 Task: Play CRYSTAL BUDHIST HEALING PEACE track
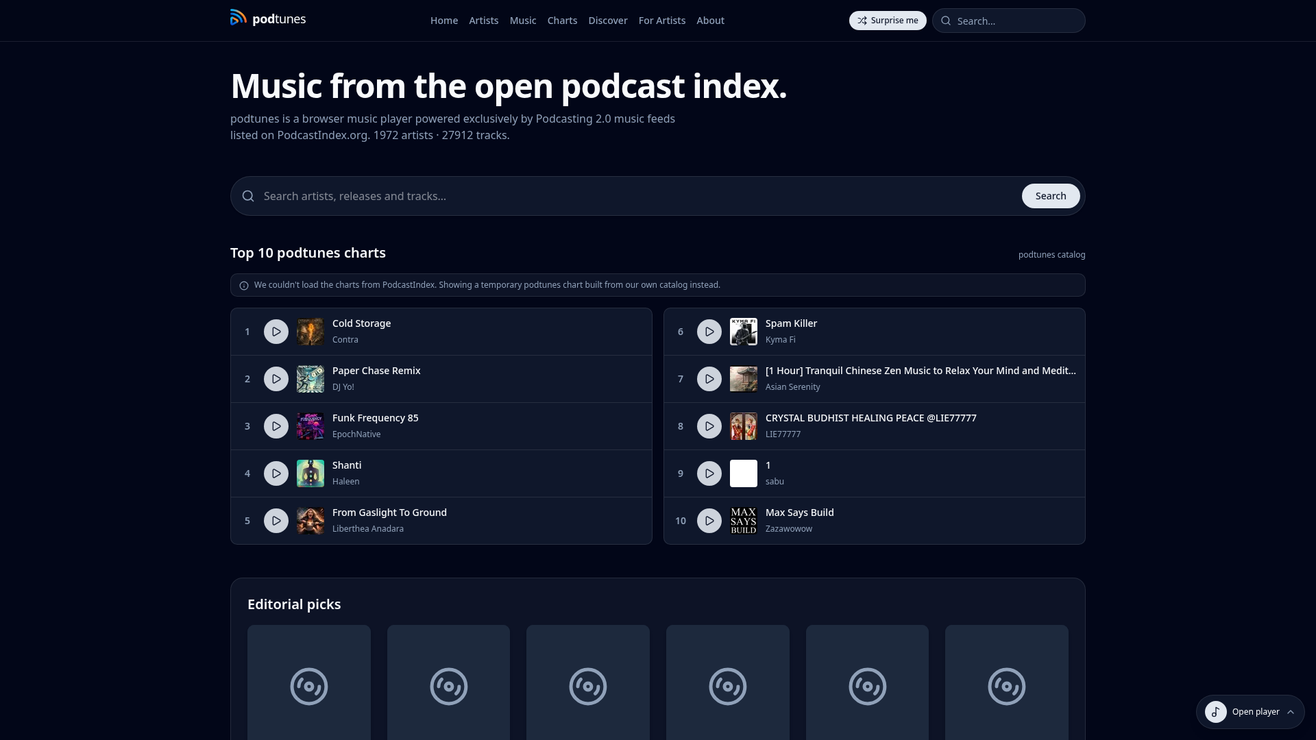coord(709,426)
